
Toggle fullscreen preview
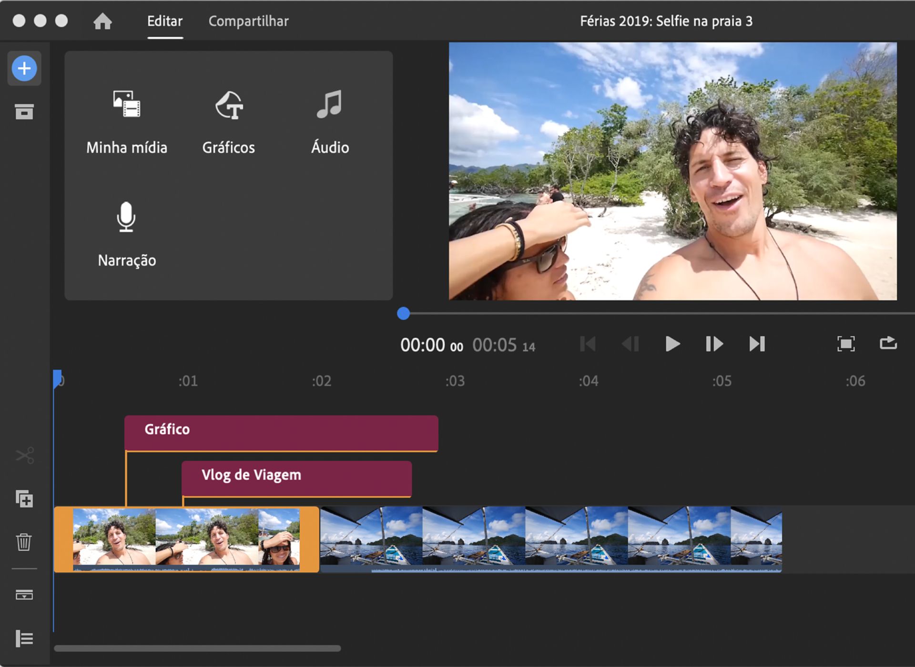point(846,344)
